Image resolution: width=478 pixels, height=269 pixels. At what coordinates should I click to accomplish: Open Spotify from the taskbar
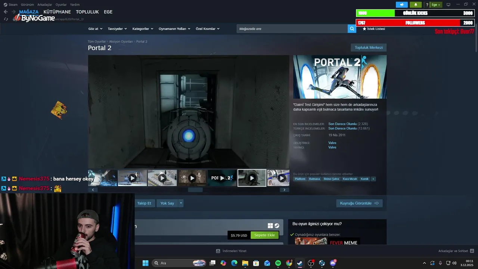click(278, 263)
